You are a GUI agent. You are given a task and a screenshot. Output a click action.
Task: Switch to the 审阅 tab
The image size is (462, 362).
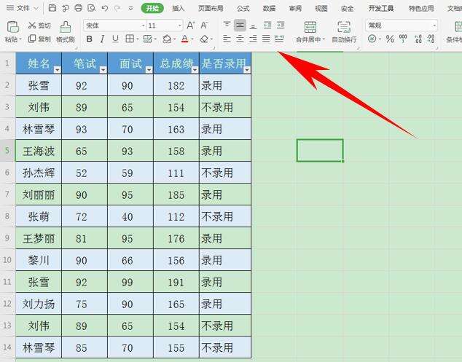pos(295,9)
